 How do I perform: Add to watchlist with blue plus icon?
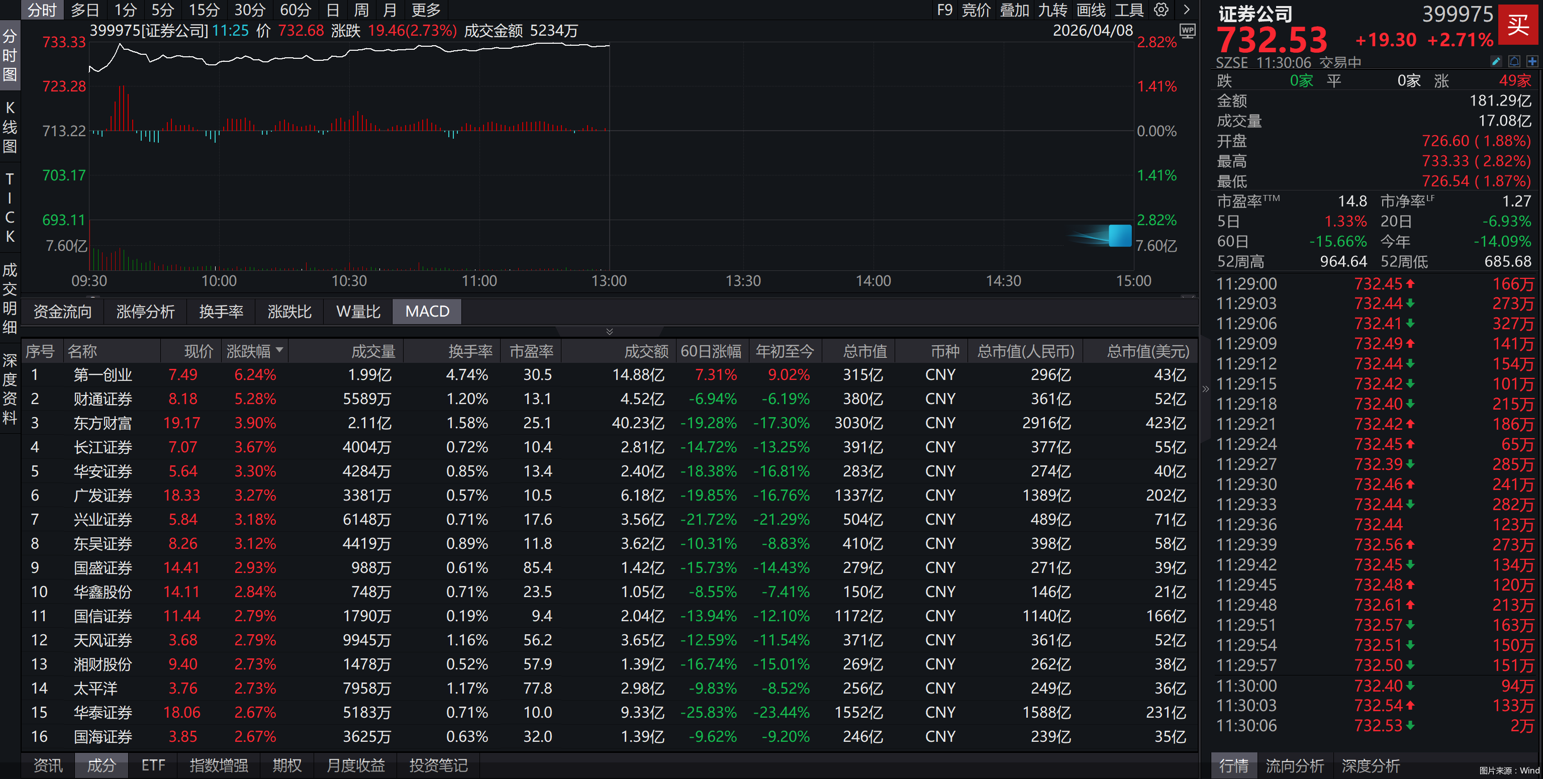[1532, 62]
